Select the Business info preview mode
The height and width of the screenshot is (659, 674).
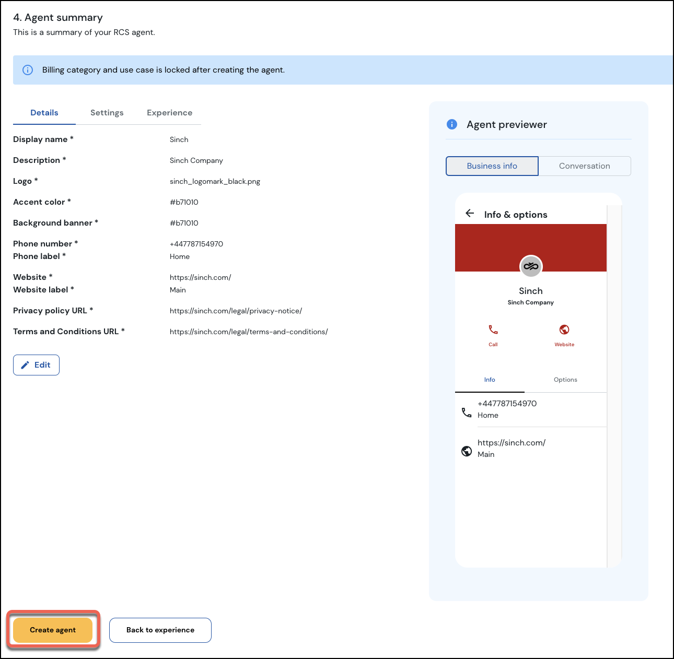(492, 166)
